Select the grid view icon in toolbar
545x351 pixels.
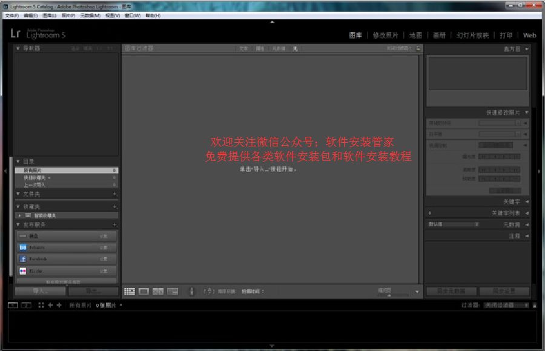130,292
